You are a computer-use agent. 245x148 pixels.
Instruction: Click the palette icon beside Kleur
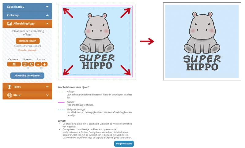pyautogui.click(x=9, y=95)
